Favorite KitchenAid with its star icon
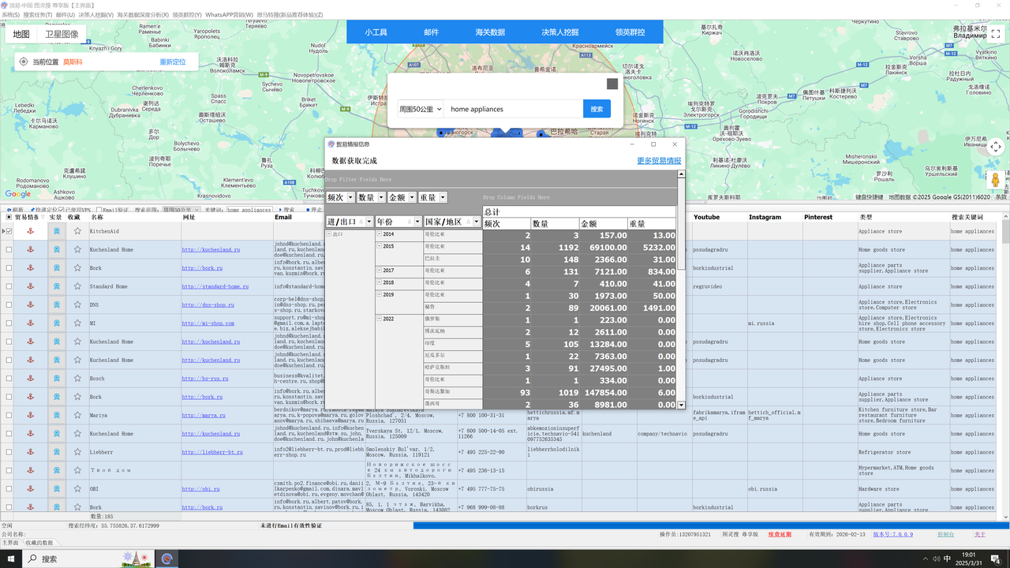The width and height of the screenshot is (1010, 568). point(77,231)
